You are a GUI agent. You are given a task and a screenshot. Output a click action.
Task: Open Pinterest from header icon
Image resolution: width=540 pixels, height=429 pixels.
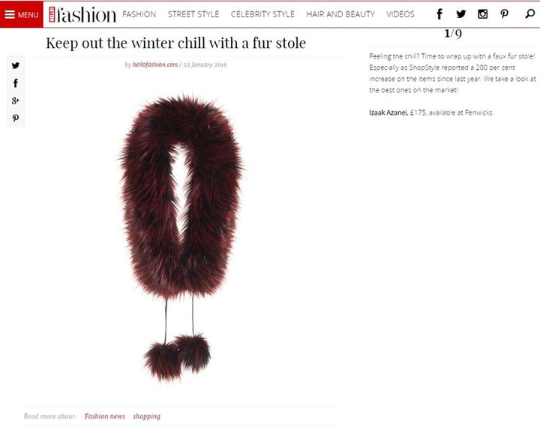(504, 14)
